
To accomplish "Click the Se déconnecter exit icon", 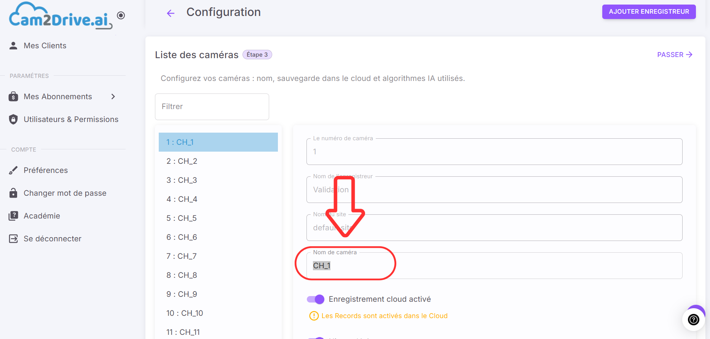I will [x=13, y=239].
